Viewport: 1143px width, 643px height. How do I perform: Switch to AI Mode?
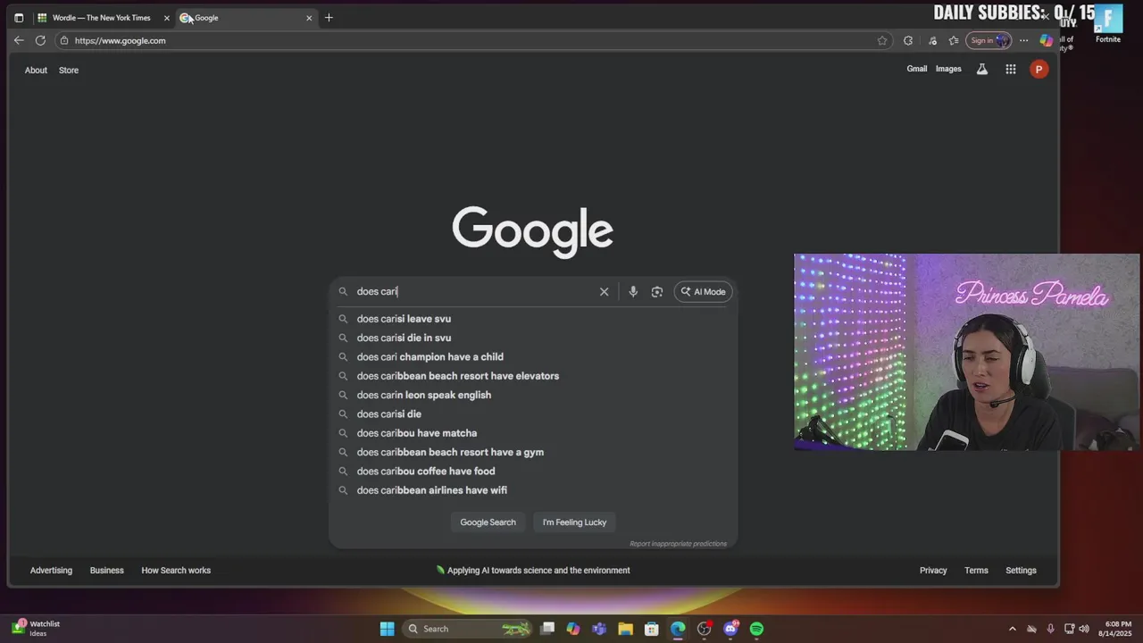703,291
